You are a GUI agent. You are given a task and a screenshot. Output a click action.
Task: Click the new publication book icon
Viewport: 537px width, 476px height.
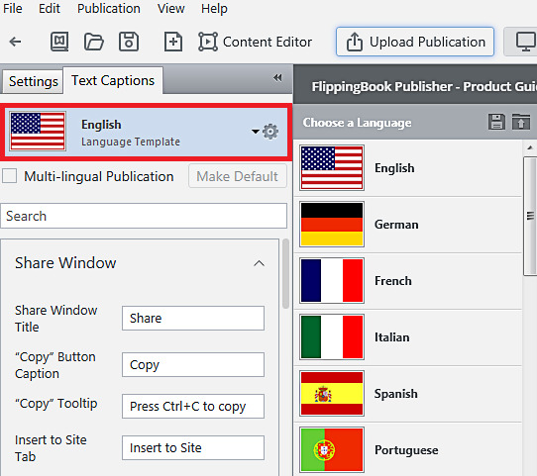pos(59,42)
